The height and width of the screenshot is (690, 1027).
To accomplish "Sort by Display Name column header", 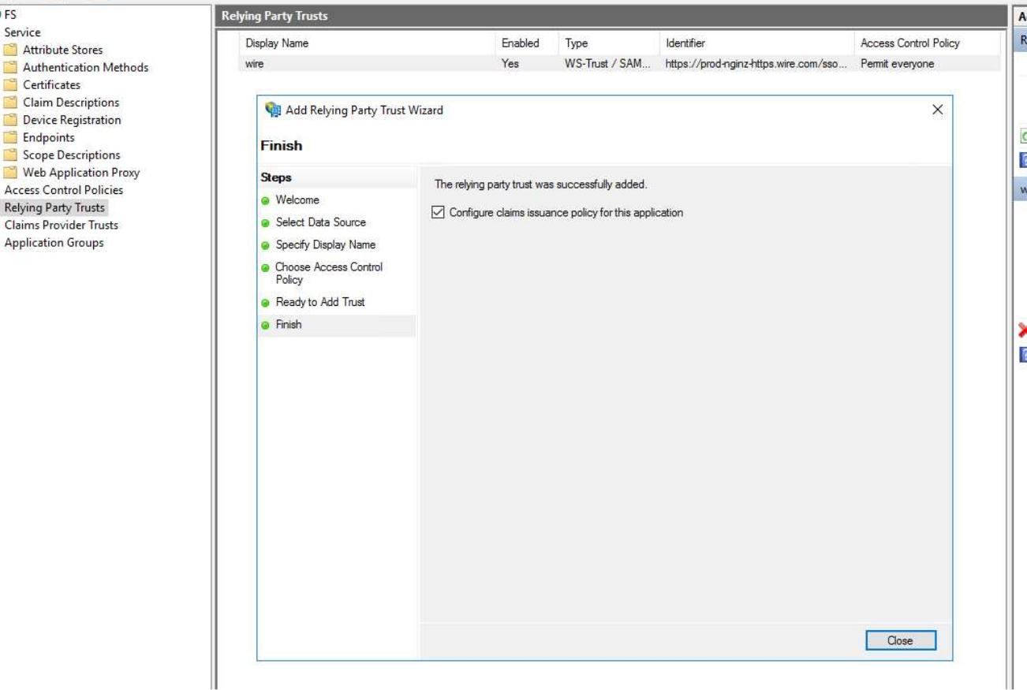I will coord(277,43).
